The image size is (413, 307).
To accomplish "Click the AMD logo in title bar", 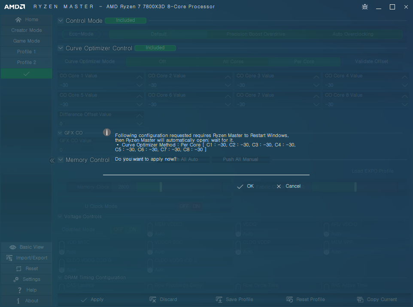I will tap(15, 7).
